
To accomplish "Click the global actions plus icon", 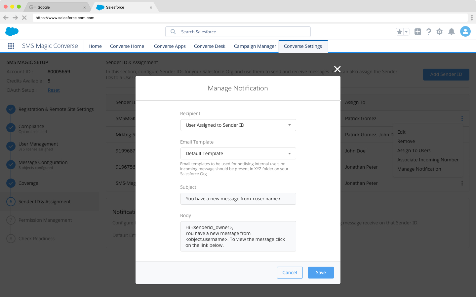I will pyautogui.click(x=418, y=32).
